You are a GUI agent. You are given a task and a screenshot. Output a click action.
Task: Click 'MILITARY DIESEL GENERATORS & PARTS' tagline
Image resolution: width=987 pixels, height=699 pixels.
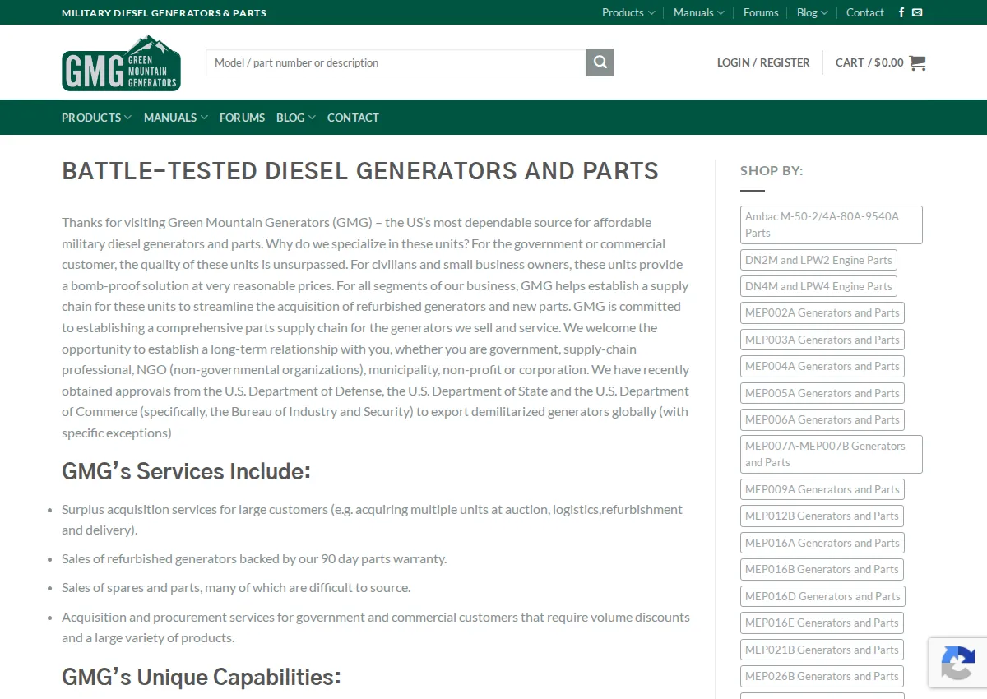coord(164,12)
